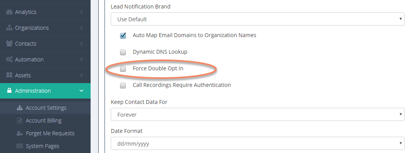Click the Administration lock icon
This screenshot has width=412, height=153.
coord(9,91)
